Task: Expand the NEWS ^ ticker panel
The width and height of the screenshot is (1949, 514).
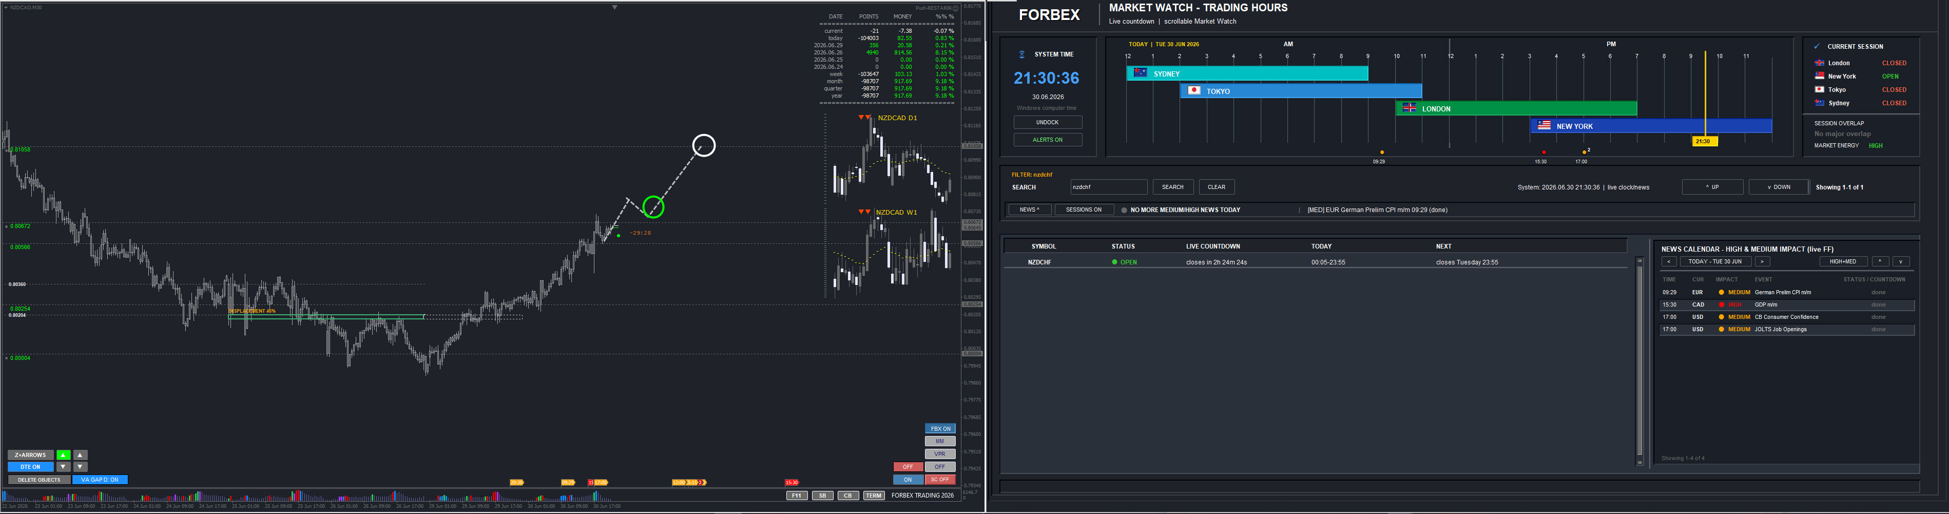Action: [x=1030, y=210]
